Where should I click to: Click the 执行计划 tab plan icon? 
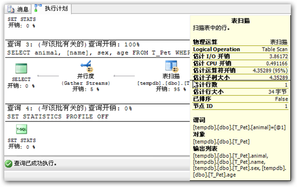tap(38, 8)
